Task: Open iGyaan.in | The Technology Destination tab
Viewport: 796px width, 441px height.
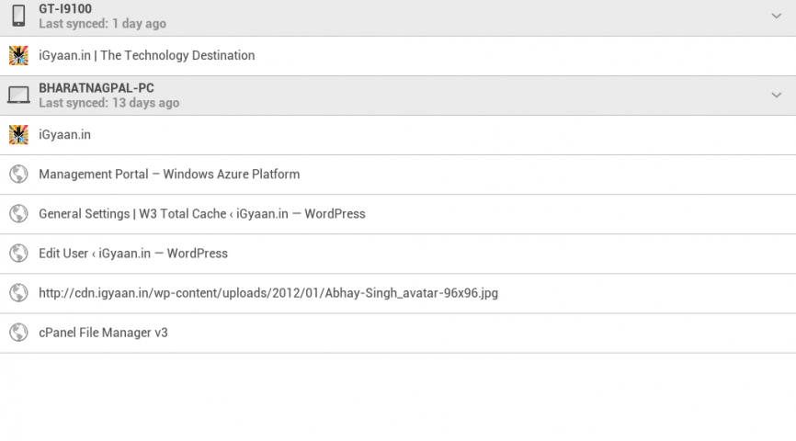Action: coord(147,55)
